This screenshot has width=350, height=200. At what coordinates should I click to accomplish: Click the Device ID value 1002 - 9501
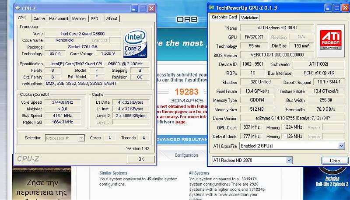point(253,64)
